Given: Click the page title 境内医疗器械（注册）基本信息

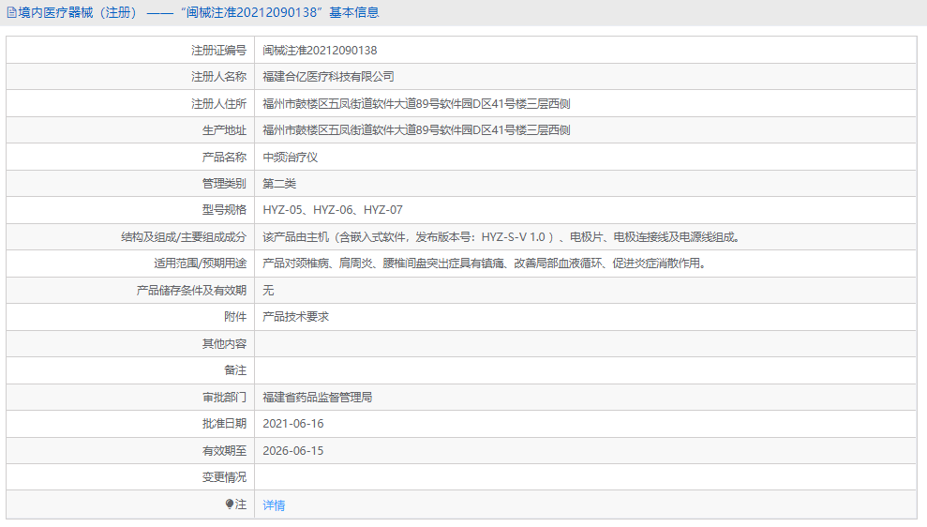Looking at the screenshot, I should pos(199,12).
